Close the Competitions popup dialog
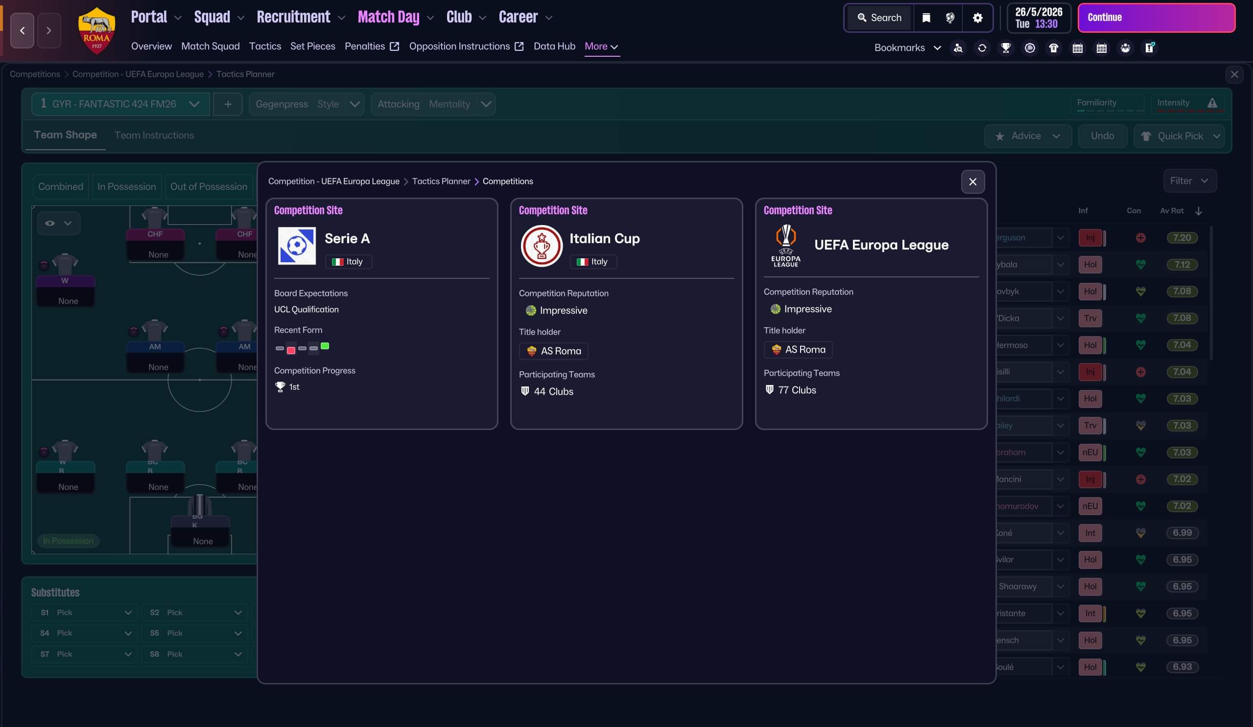The image size is (1253, 727). 972,182
